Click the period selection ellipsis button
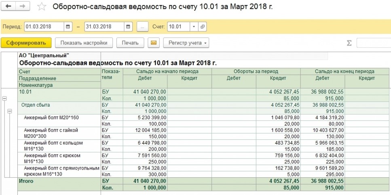391x195 pixels. [142, 27]
